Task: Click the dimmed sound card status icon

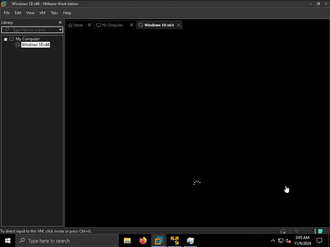Action: pos(310,231)
